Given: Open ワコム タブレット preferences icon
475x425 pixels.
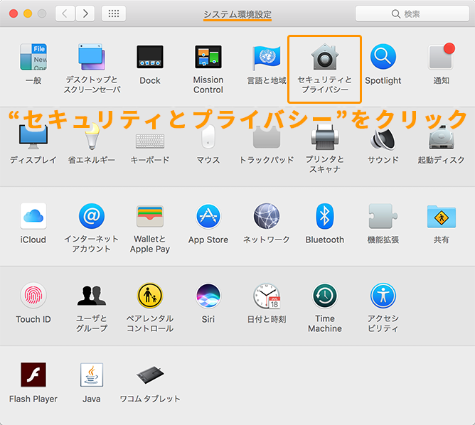Looking at the screenshot, I should [150, 375].
